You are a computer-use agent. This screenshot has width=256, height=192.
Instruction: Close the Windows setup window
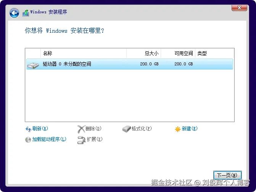(x=239, y=8)
